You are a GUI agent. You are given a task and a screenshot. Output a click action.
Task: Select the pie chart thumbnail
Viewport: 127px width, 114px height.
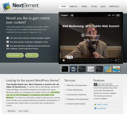[x=117, y=69]
